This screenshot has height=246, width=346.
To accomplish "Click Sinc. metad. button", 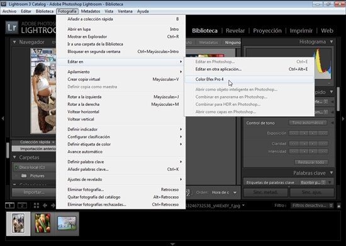I will coord(265,192).
